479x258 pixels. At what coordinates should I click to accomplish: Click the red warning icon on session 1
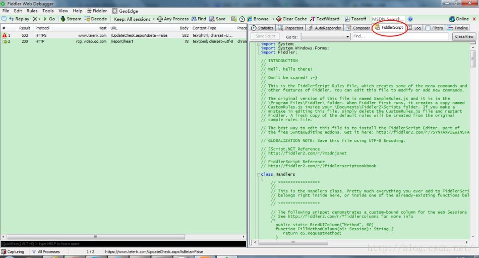[4, 35]
